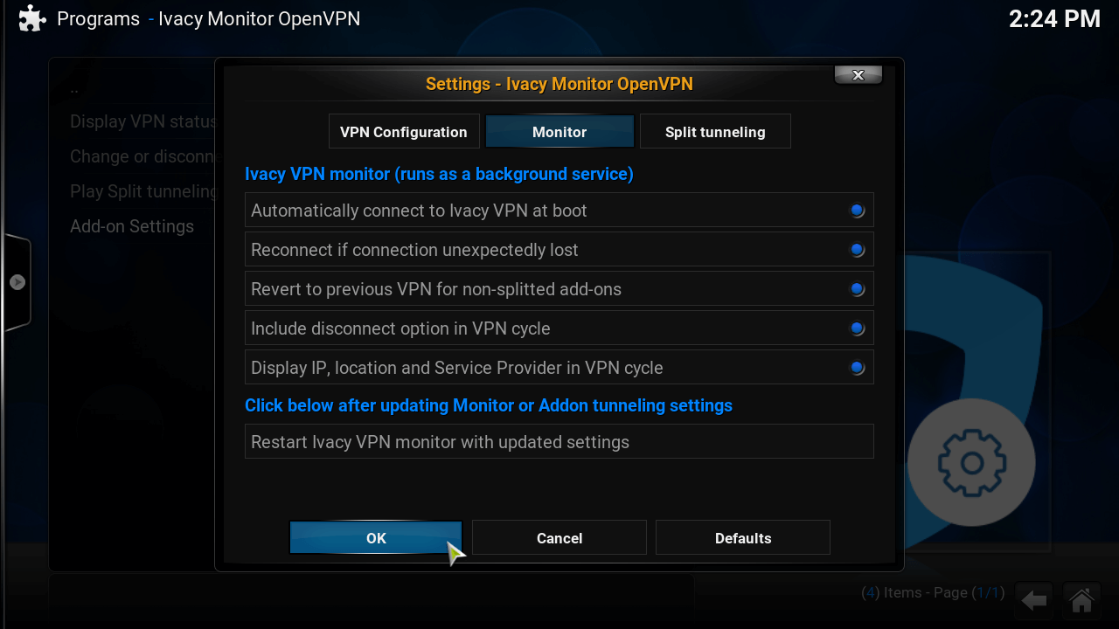Open the Split tunneling tab
The width and height of the screenshot is (1119, 629).
(x=715, y=132)
